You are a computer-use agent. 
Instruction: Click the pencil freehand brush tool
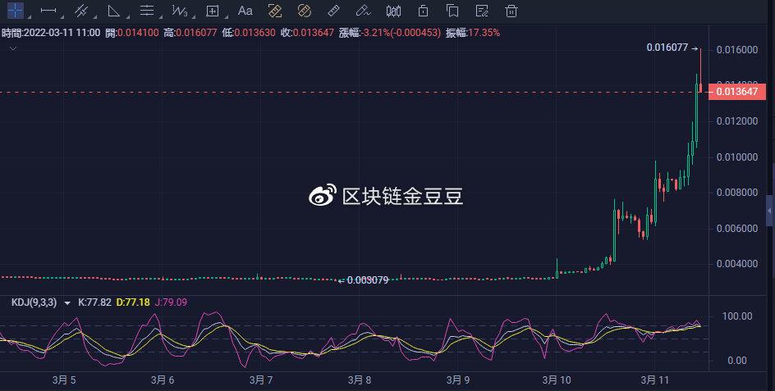tap(363, 11)
